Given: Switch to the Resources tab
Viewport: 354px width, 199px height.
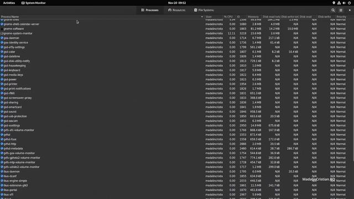Looking at the screenshot, I should click(x=177, y=10).
